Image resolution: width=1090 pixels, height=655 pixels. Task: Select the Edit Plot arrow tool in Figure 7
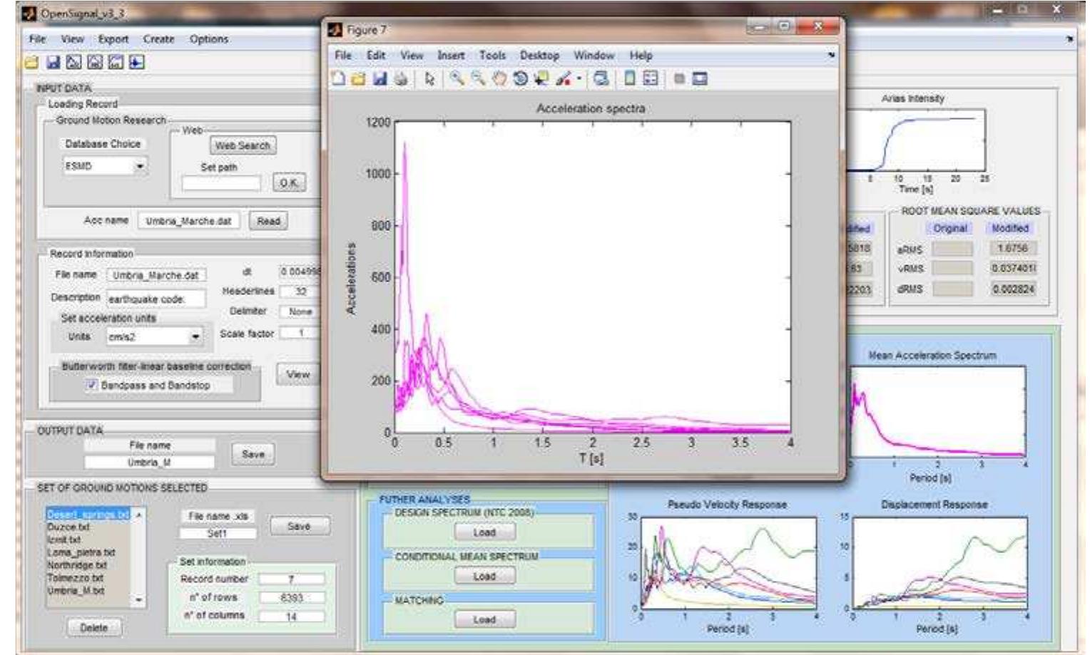(x=429, y=79)
